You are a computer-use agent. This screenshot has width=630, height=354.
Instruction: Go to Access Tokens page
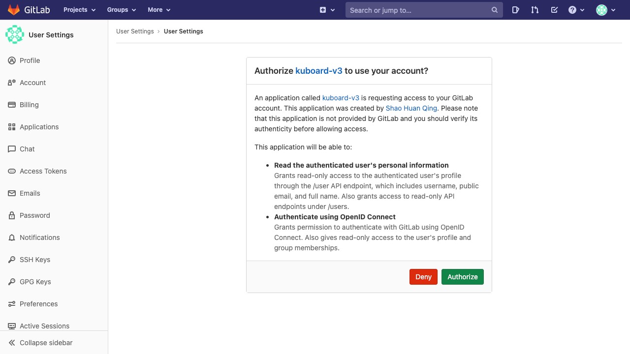[43, 171]
